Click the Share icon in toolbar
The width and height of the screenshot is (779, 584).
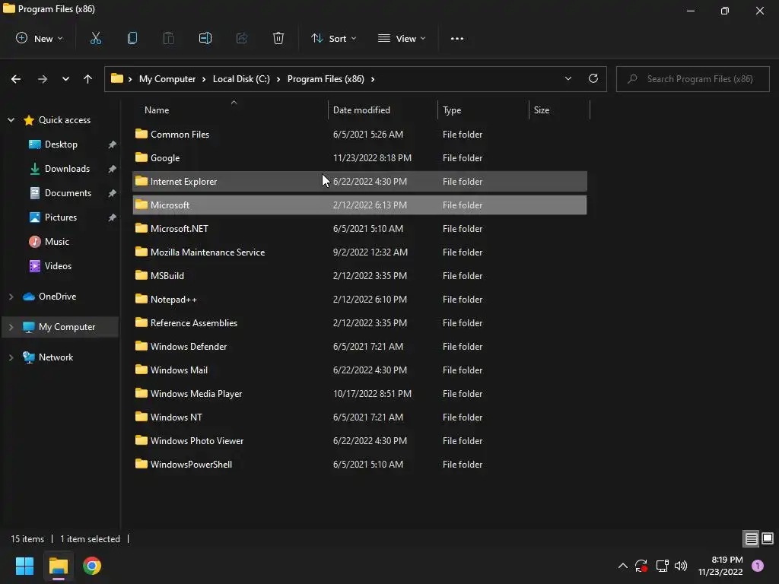(242, 38)
